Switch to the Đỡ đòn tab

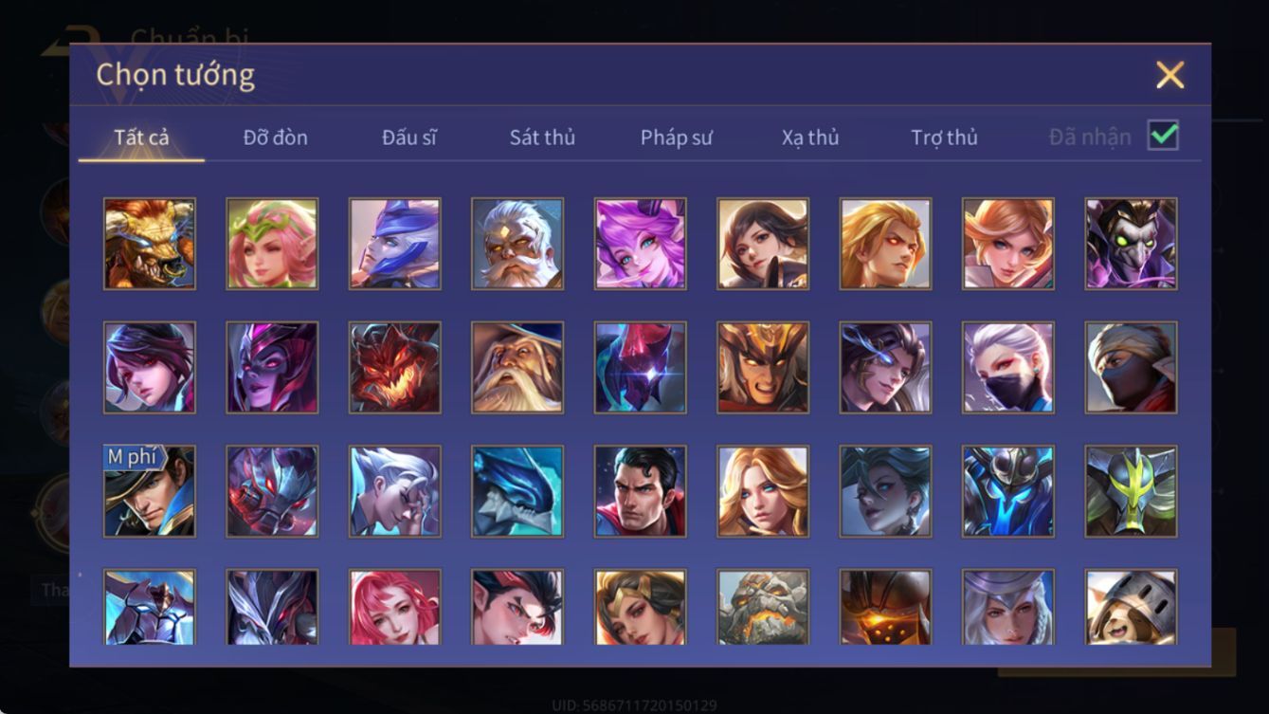[x=275, y=137]
